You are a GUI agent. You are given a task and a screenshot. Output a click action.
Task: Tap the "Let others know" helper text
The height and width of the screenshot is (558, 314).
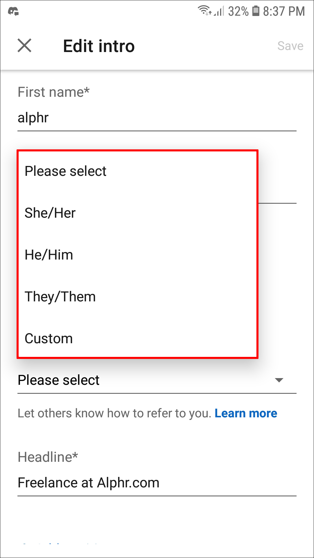tap(114, 413)
